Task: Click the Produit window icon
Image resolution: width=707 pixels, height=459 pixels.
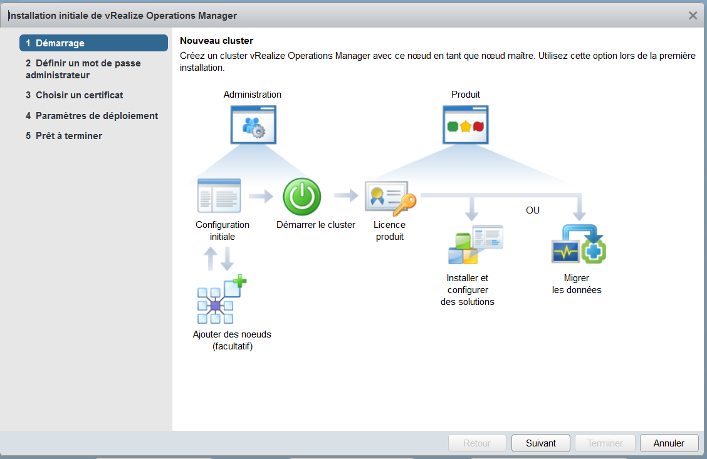Action: point(465,125)
